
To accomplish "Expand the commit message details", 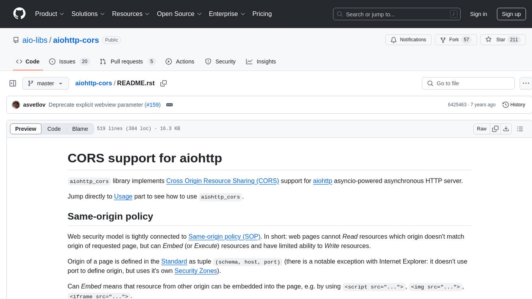I will [x=169, y=104].
